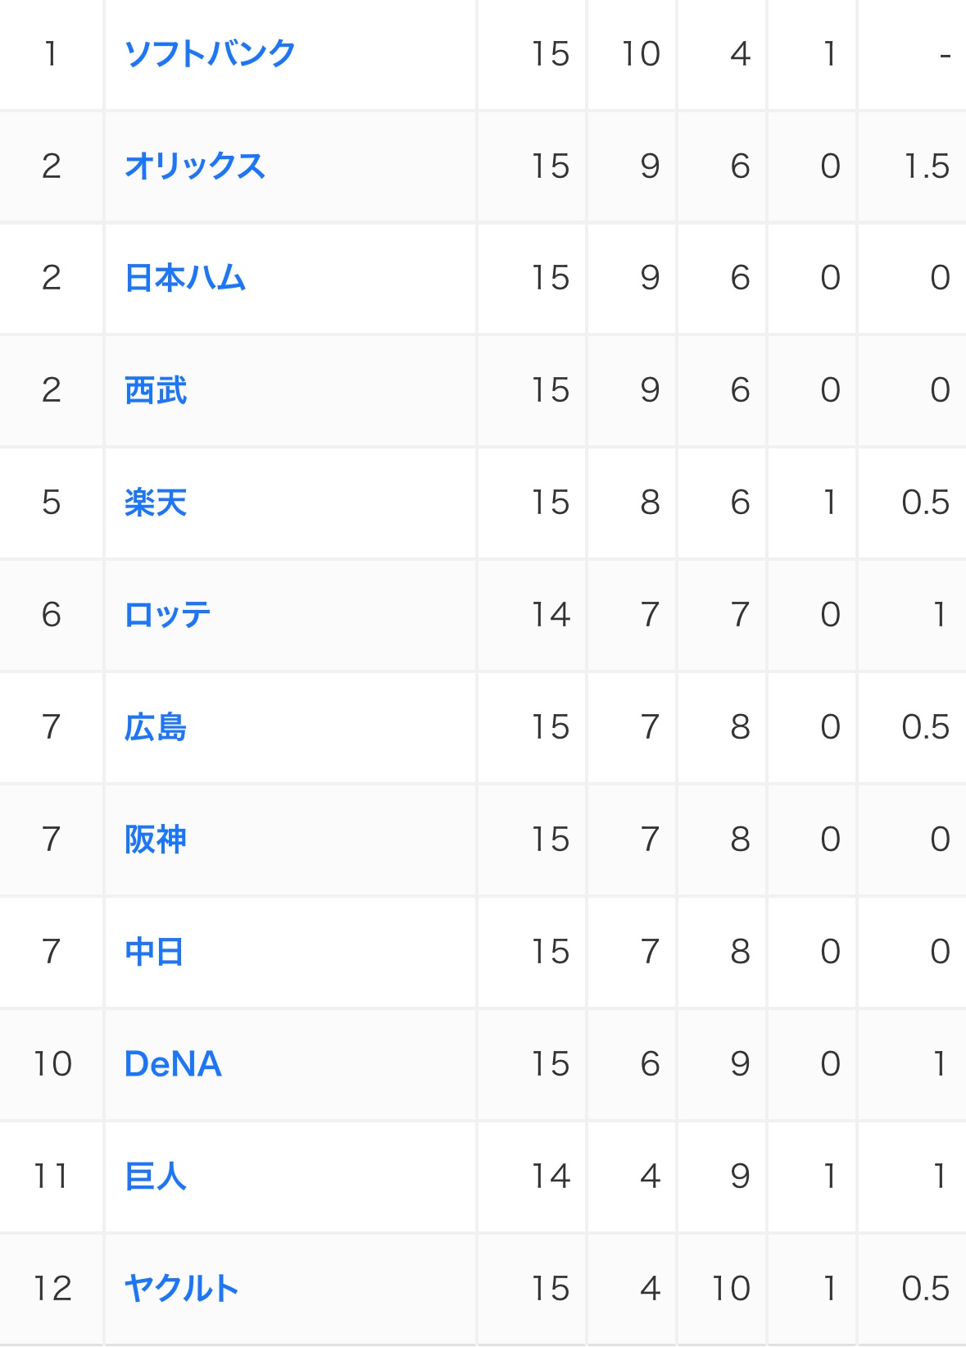The image size is (966, 1347).
Task: Open the 中日 team page
Action: click(154, 952)
